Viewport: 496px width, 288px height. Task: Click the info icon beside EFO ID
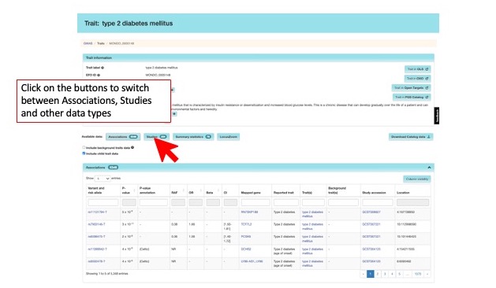(99, 76)
